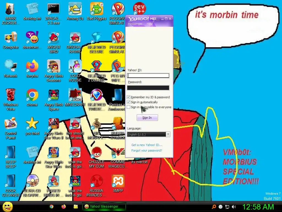Open the DEV C++ desktop icon
Image resolution: width=282 pixels, height=212 pixels.
(x=139, y=8)
